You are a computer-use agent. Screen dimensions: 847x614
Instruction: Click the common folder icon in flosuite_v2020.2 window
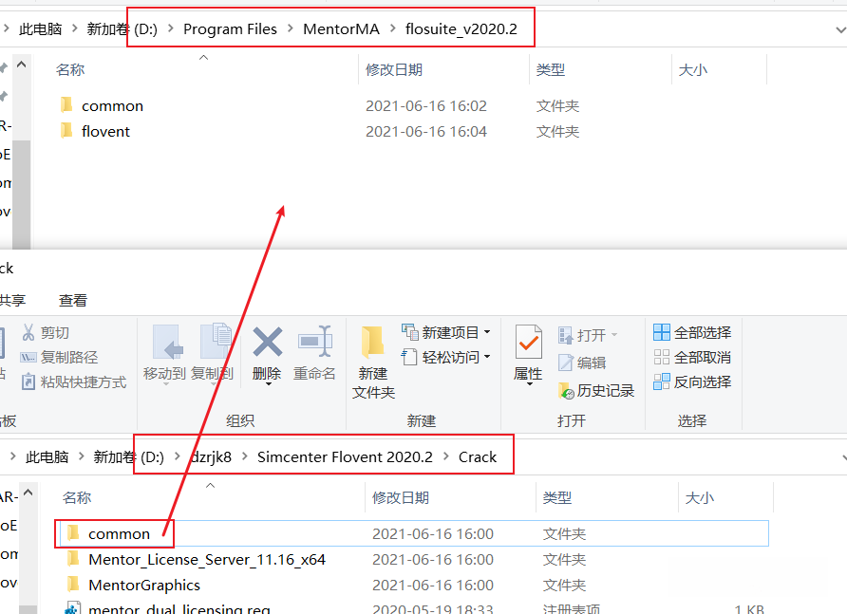[x=66, y=104]
